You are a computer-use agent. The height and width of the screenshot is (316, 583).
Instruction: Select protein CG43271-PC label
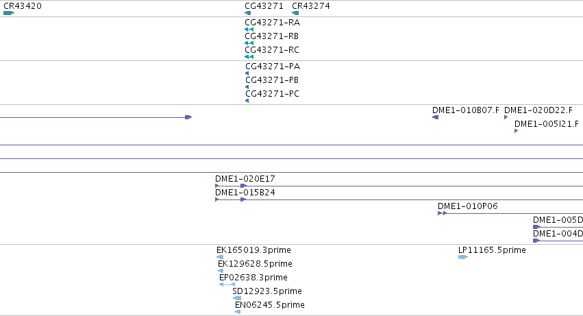[x=272, y=94]
